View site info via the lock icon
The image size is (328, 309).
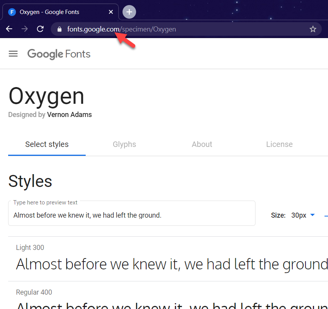(x=59, y=29)
